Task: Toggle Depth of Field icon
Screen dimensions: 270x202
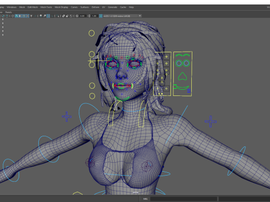Action: pos(52,16)
